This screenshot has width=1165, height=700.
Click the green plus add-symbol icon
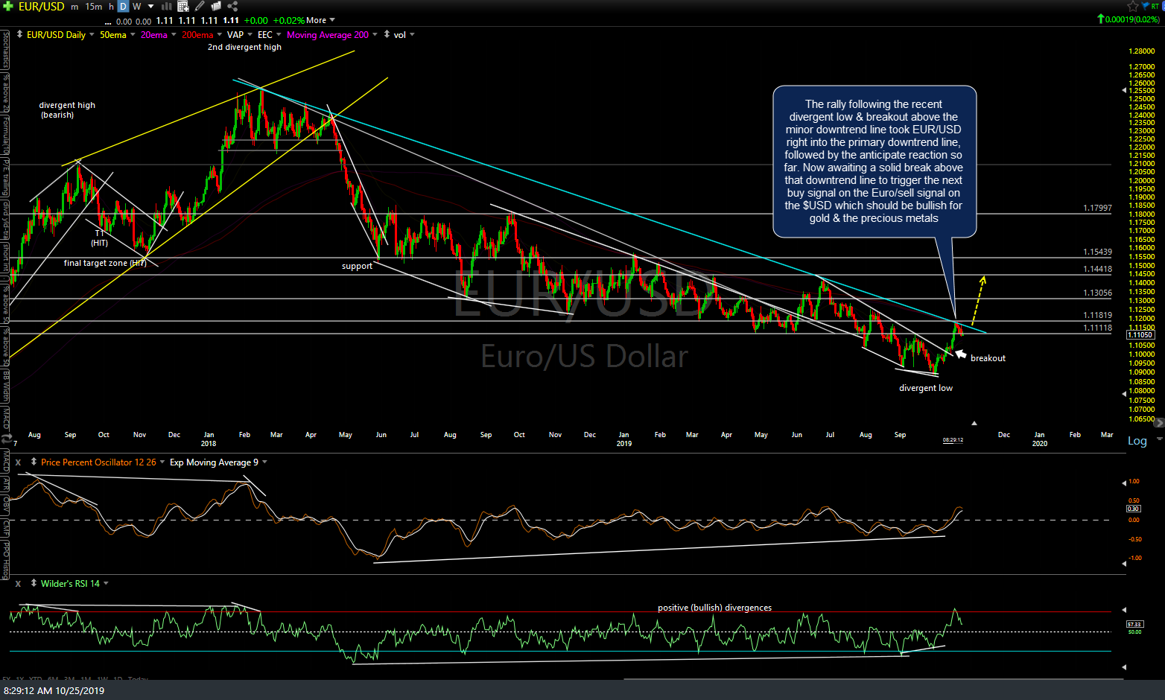pyautogui.click(x=8, y=6)
